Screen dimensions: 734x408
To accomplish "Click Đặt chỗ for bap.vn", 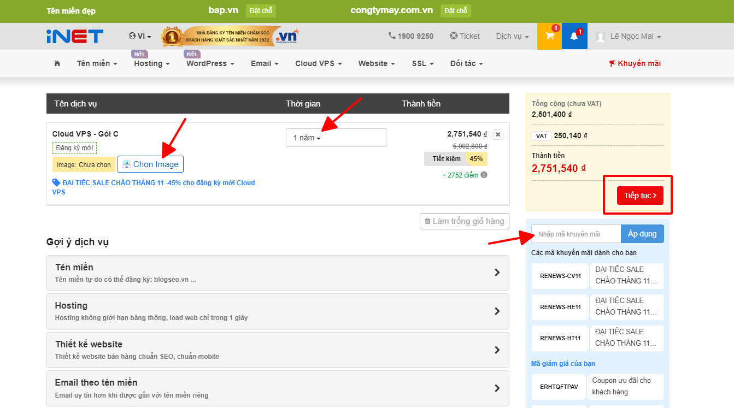I will tap(261, 11).
